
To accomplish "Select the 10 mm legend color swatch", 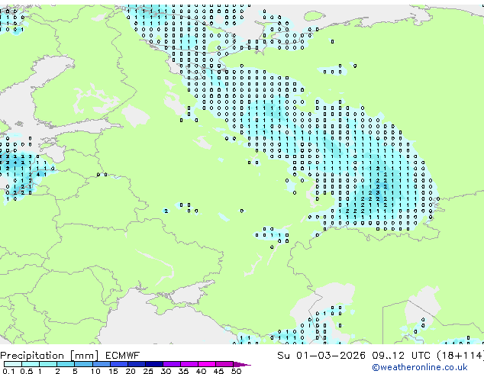I will [x=101, y=364].
